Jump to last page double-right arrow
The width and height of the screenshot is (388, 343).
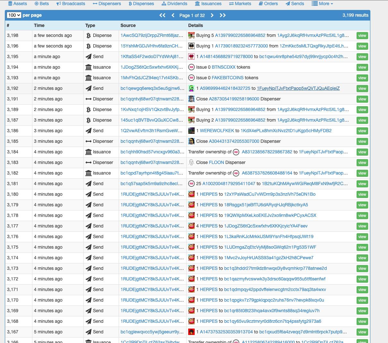tap(223, 15)
